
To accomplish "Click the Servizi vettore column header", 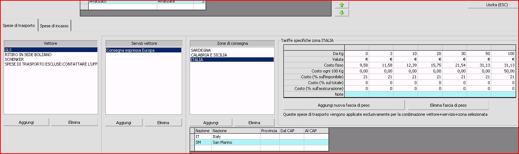I will [x=144, y=43].
